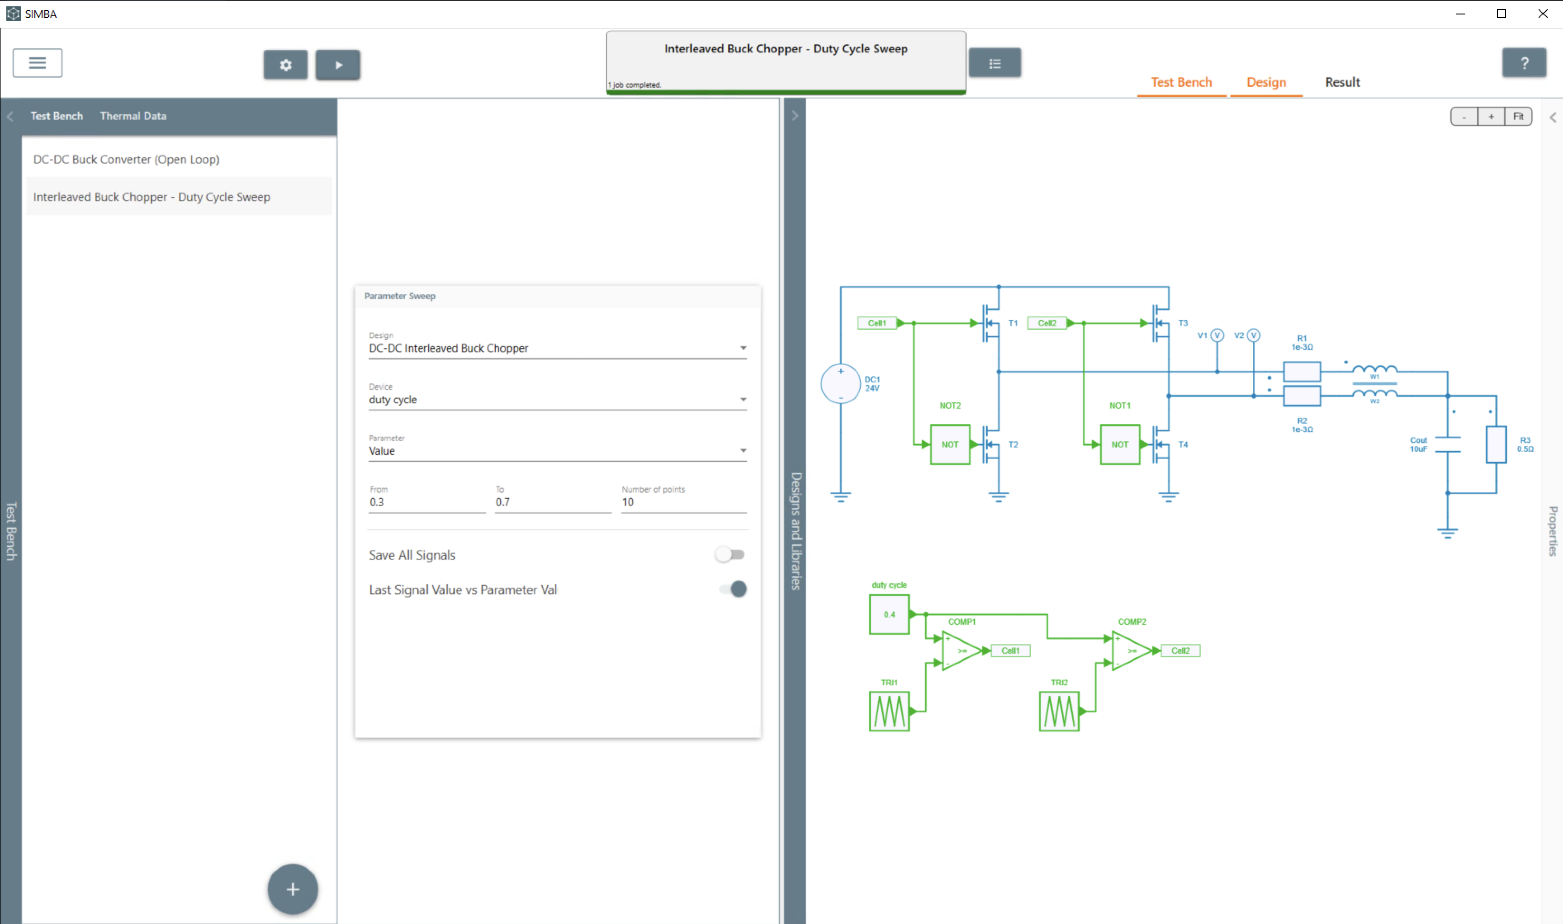Select the TRI1 triangular wave generator

tap(889, 711)
